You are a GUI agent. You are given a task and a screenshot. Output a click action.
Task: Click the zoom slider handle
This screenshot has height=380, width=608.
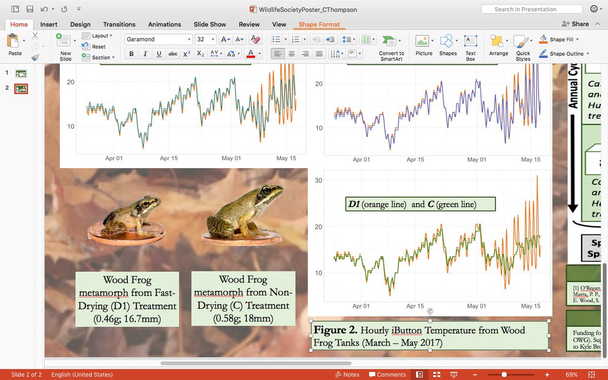pos(504,374)
